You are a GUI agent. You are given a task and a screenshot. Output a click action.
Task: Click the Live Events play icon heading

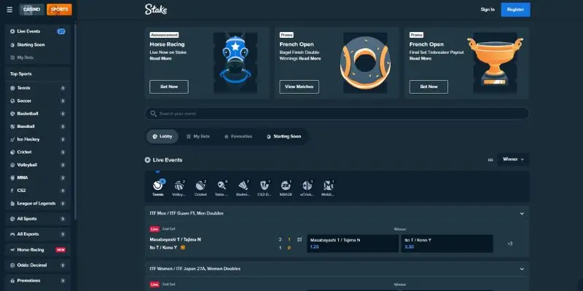(x=148, y=160)
